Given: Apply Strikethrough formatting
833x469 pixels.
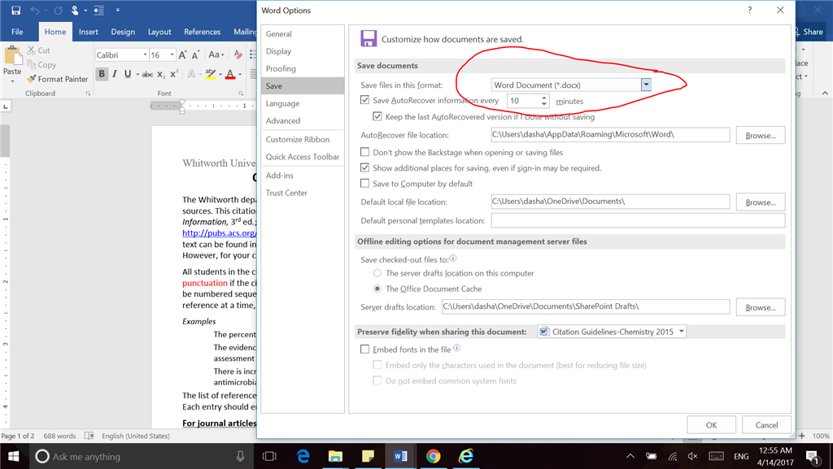Looking at the screenshot, I should [148, 74].
